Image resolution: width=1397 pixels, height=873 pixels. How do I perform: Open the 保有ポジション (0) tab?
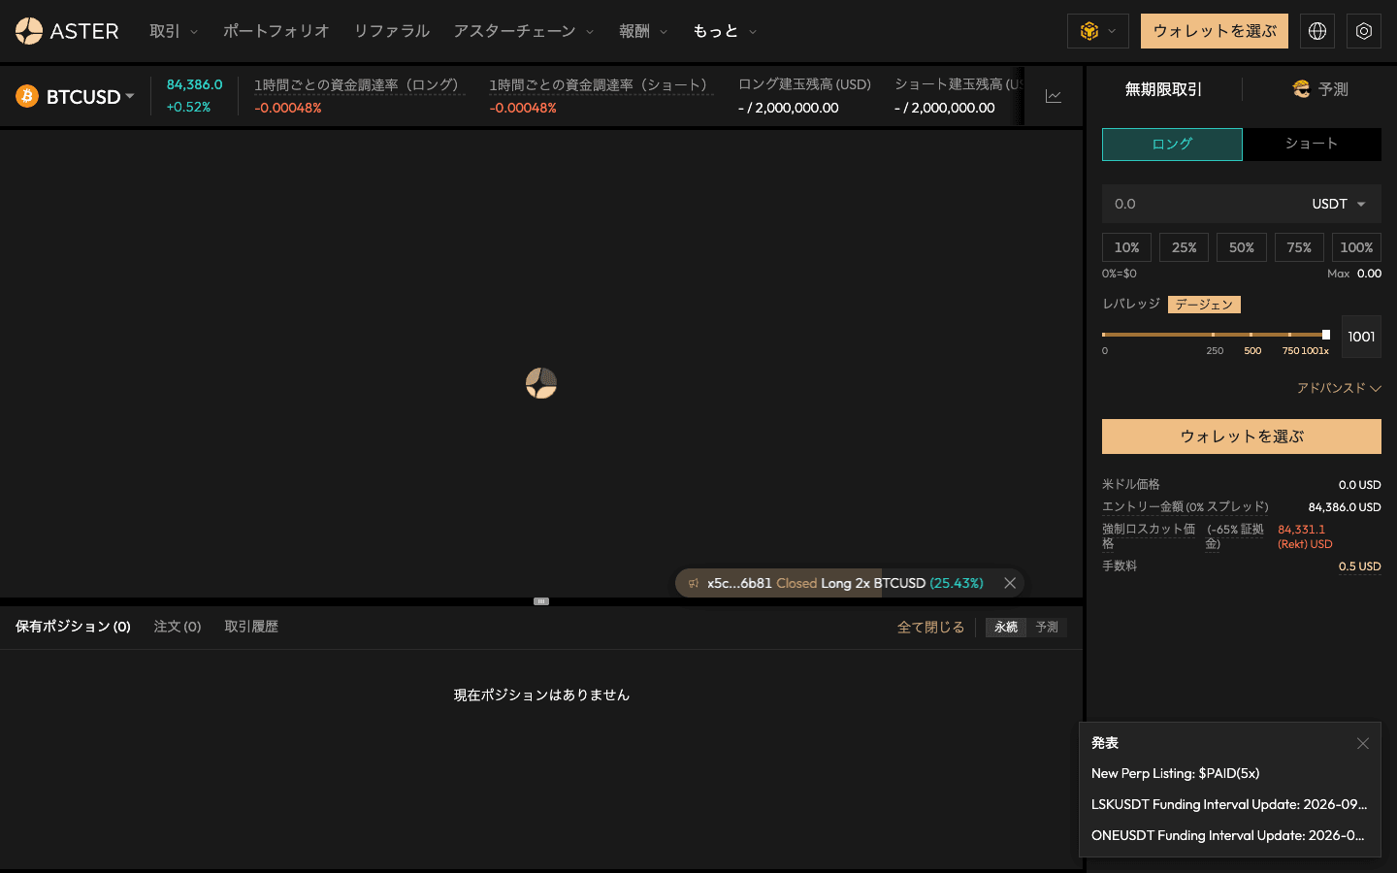tap(73, 627)
